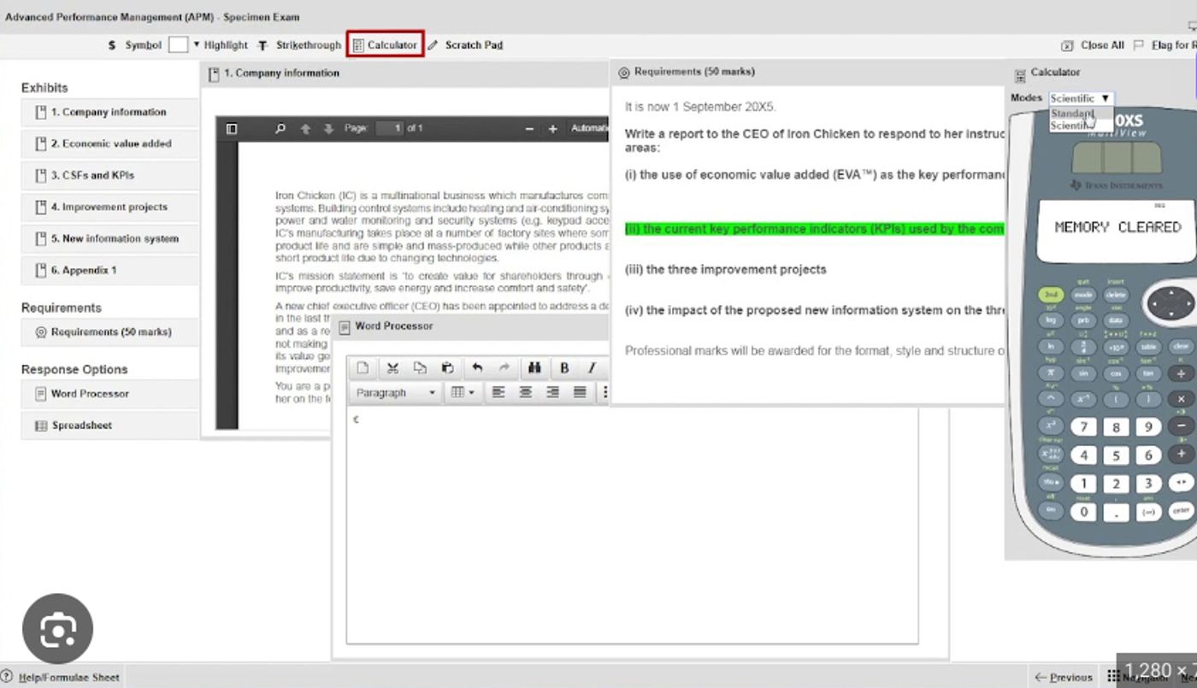Pick the Highlight color swatch
The height and width of the screenshot is (688, 1197).
point(178,45)
